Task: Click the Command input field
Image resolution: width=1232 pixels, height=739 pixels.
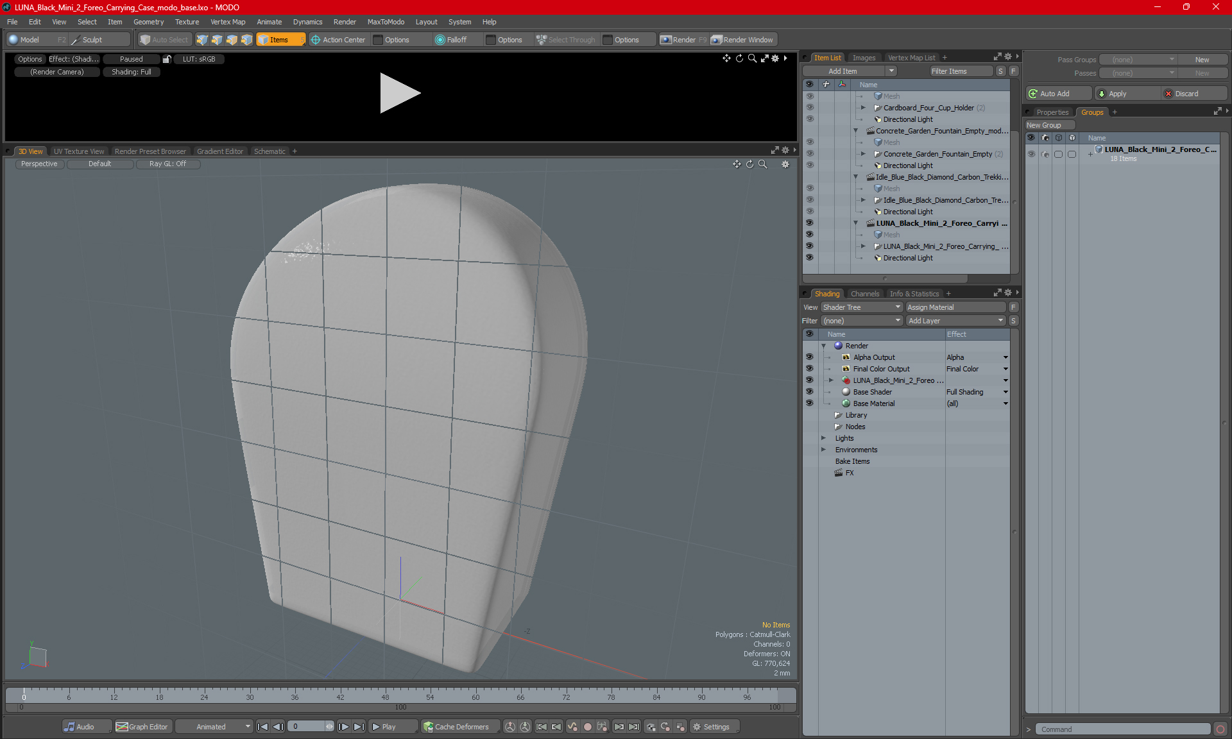Action: pyautogui.click(x=1123, y=729)
